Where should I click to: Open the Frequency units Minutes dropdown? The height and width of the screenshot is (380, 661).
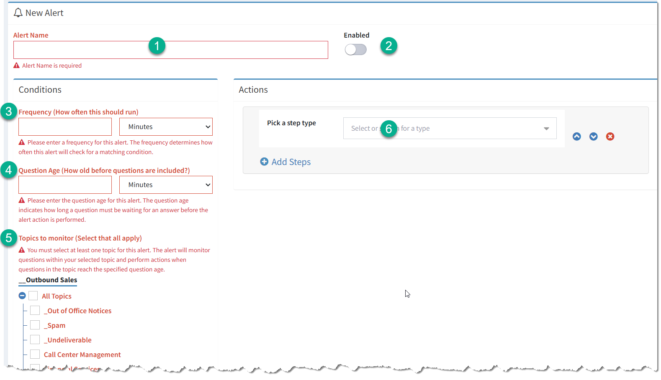[x=166, y=127]
